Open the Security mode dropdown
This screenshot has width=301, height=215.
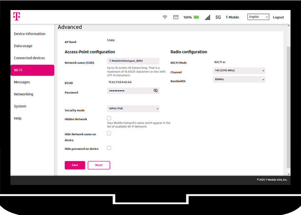coord(133,109)
